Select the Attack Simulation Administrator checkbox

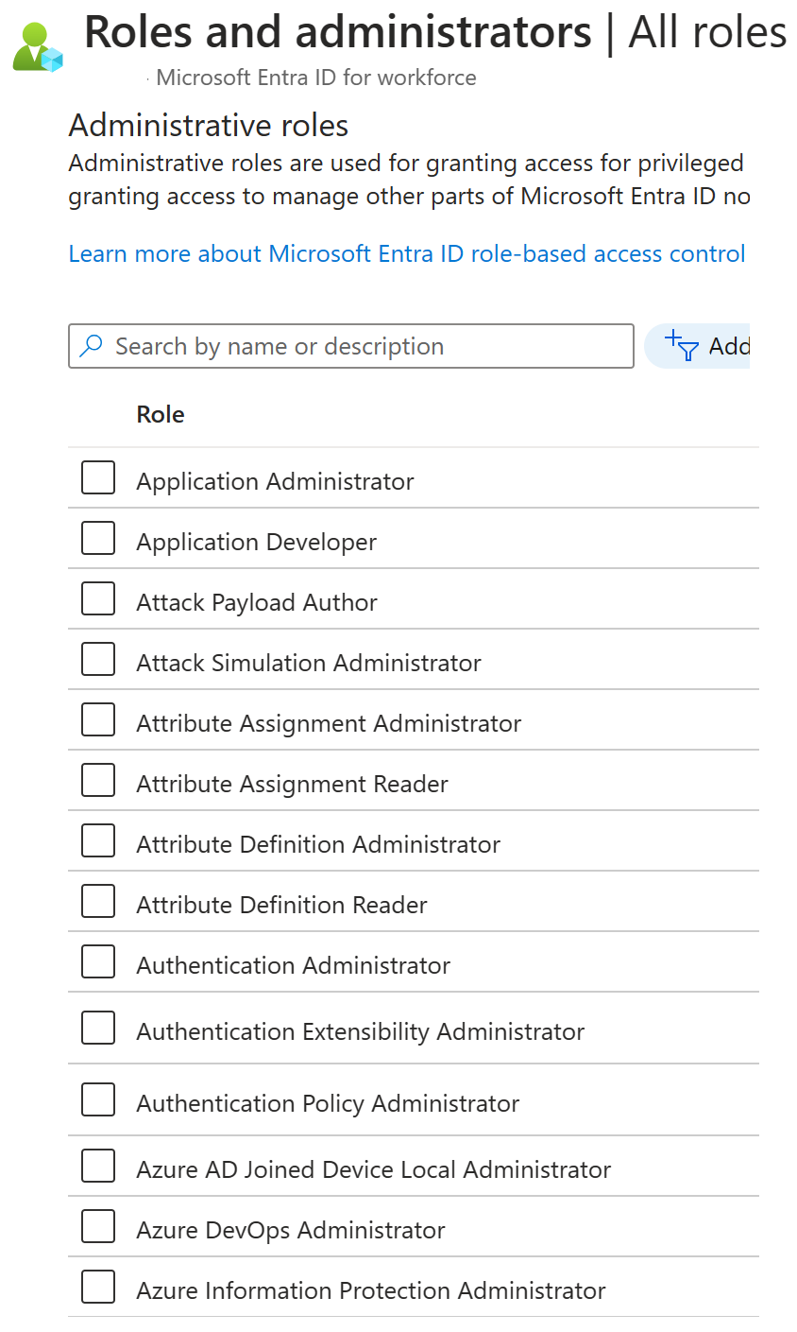tap(97, 659)
